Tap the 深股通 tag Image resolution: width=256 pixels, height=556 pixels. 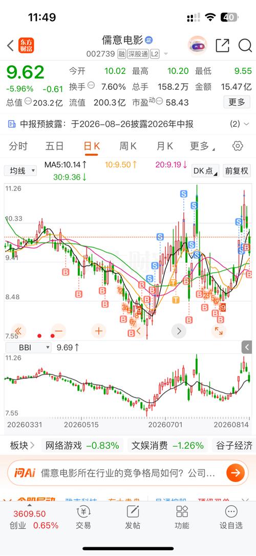click(x=138, y=54)
